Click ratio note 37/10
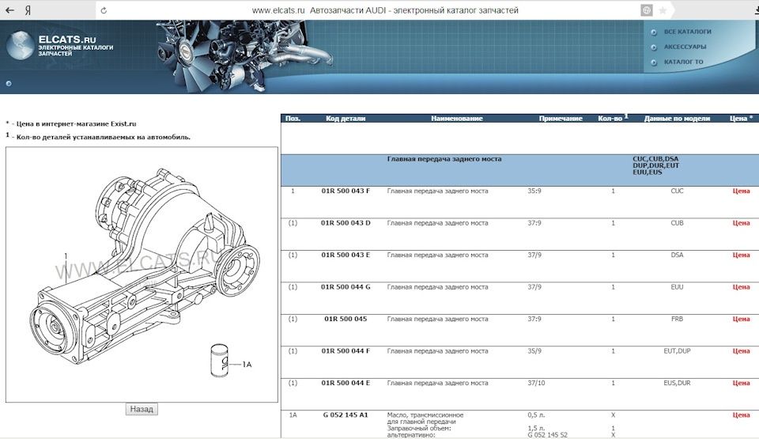This screenshot has height=439, width=759. point(536,383)
